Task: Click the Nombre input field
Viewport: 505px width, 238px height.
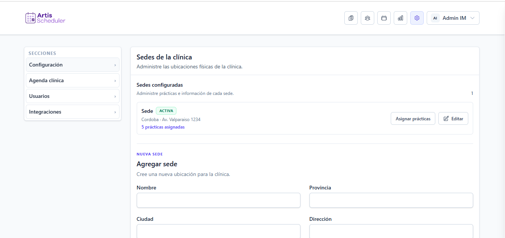Action: click(x=218, y=200)
